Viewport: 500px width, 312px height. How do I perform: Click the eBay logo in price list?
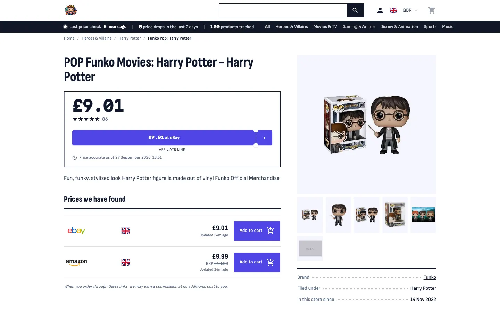tap(76, 231)
